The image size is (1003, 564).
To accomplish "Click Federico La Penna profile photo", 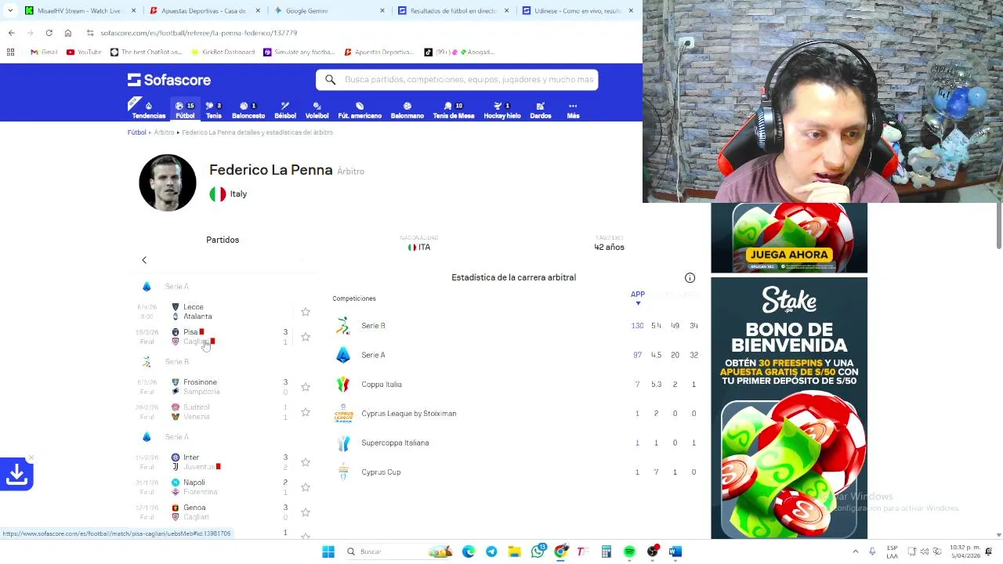I will tap(168, 183).
